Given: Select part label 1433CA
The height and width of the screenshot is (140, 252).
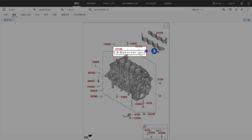Looking at the screenshot, I should click(x=94, y=91).
